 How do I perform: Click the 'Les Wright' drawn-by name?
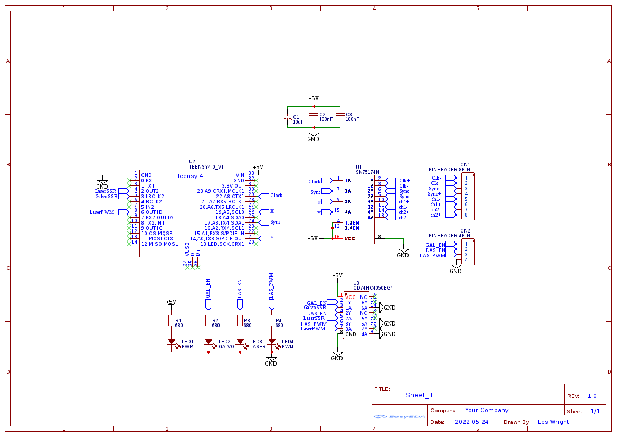[553, 422]
